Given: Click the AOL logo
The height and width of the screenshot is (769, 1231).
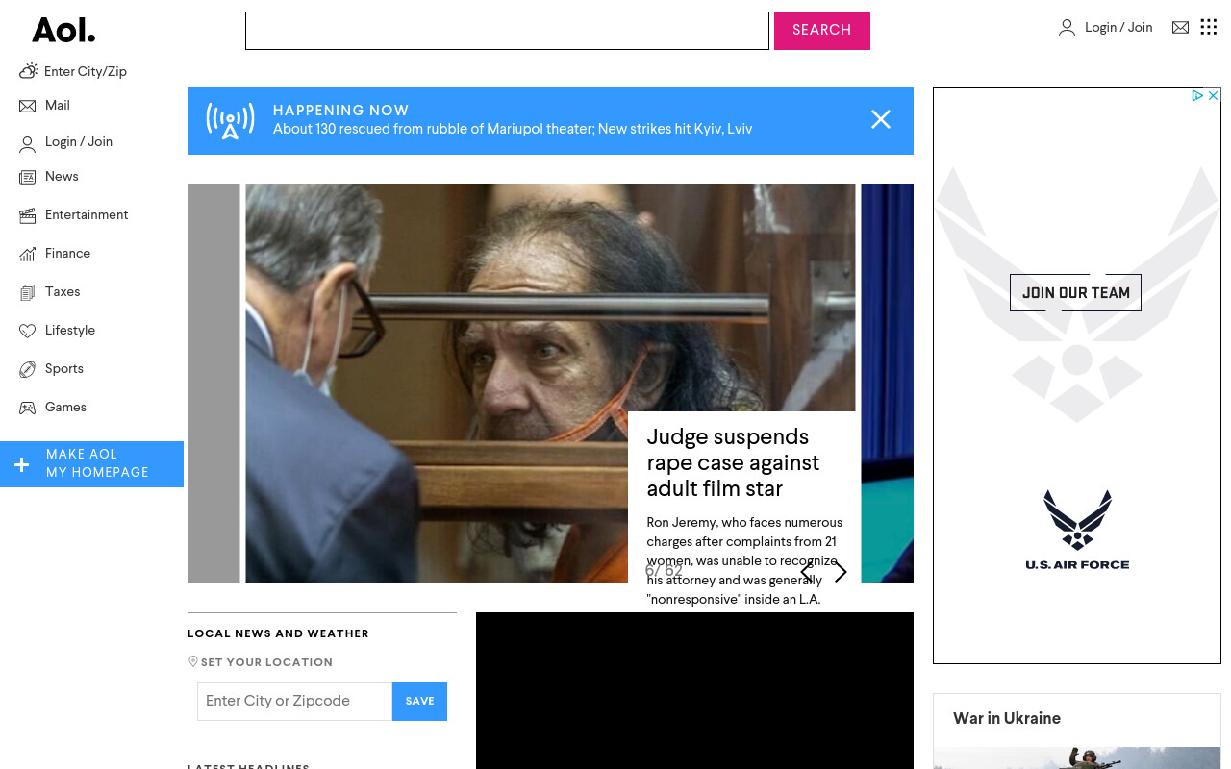Looking at the screenshot, I should click(63, 31).
